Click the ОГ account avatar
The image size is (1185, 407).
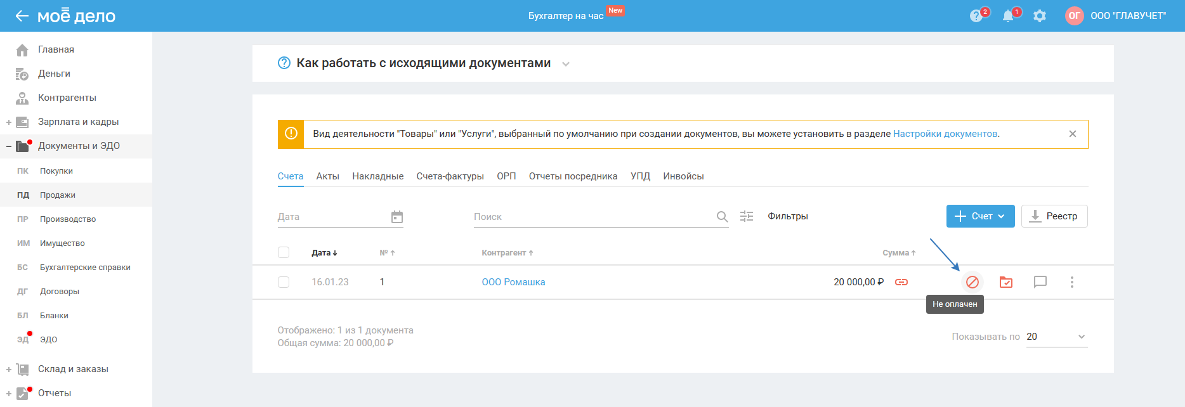1075,16
